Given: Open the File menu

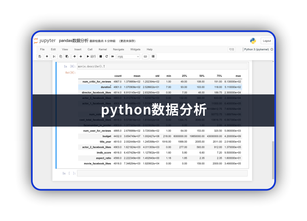Looking at the screenshot, I should [42, 49].
